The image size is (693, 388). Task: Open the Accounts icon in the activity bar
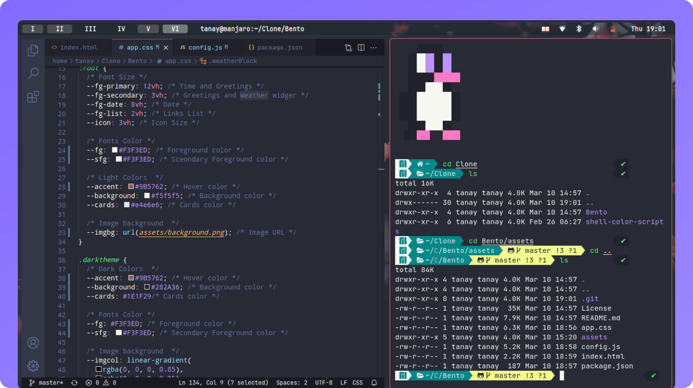[33, 343]
